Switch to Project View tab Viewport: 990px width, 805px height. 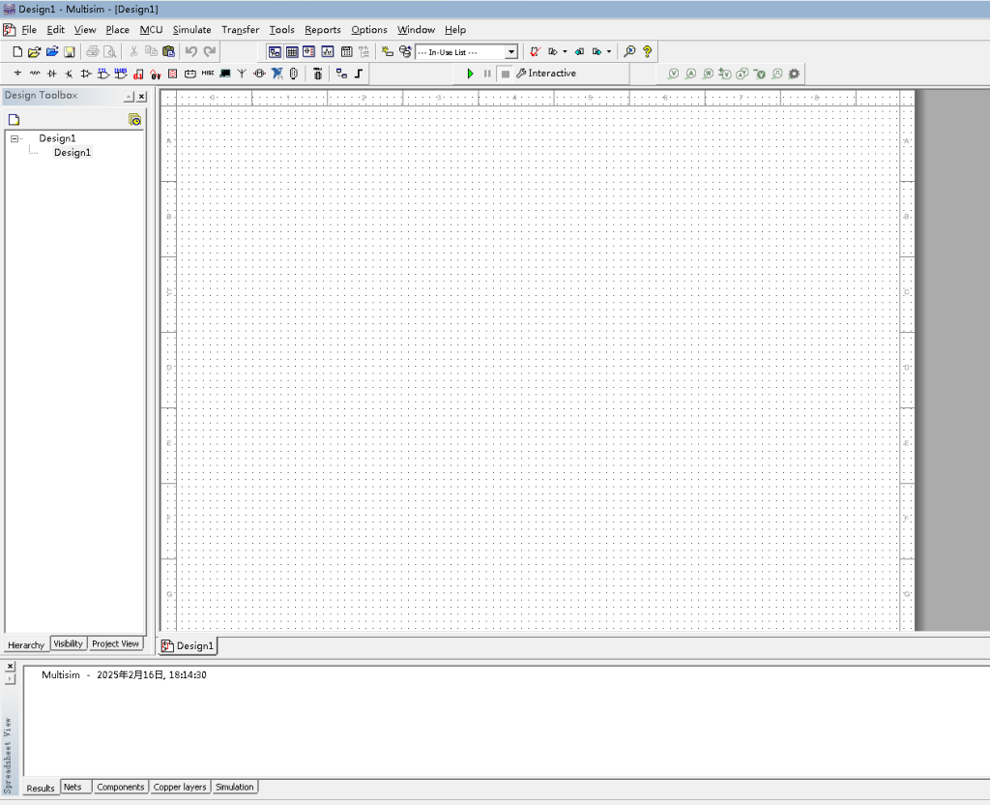pyautogui.click(x=115, y=643)
